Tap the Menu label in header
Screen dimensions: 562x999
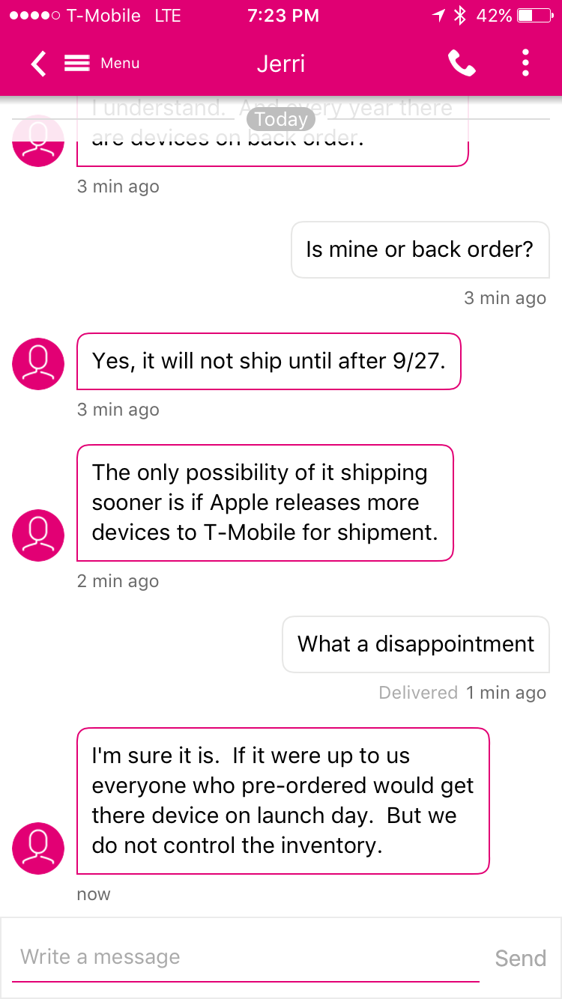(x=120, y=64)
